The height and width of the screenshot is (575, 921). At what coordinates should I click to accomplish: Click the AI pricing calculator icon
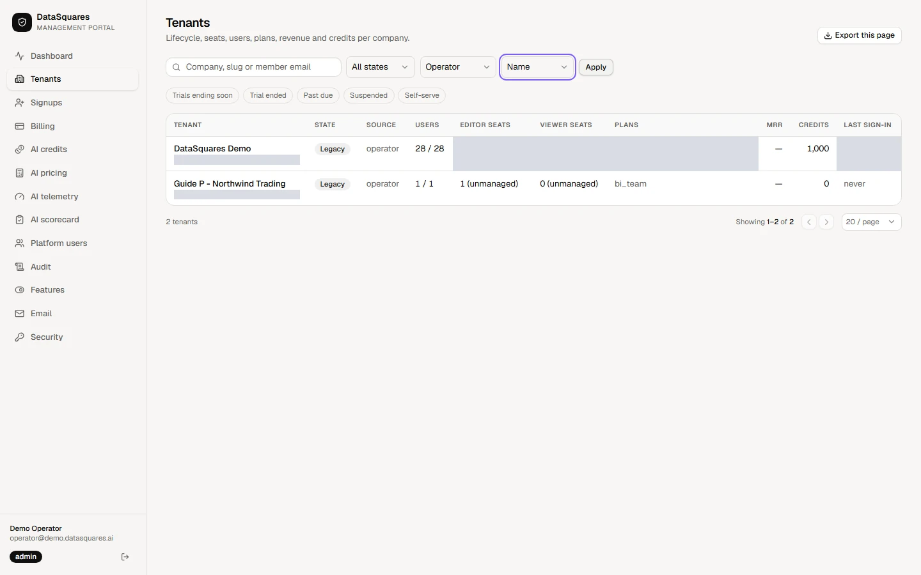click(x=20, y=173)
